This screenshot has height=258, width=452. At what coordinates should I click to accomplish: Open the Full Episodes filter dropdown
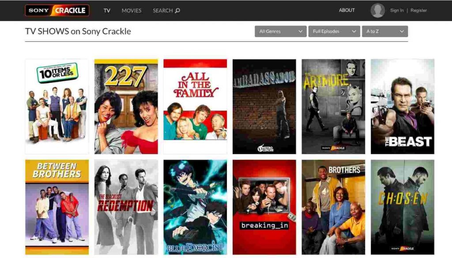click(334, 31)
